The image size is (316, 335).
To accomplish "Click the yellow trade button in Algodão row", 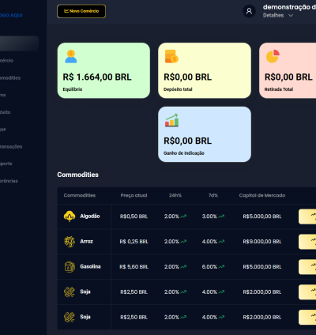I will coord(307,216).
